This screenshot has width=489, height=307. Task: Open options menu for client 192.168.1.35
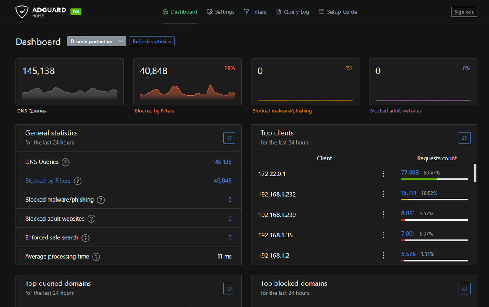point(383,235)
